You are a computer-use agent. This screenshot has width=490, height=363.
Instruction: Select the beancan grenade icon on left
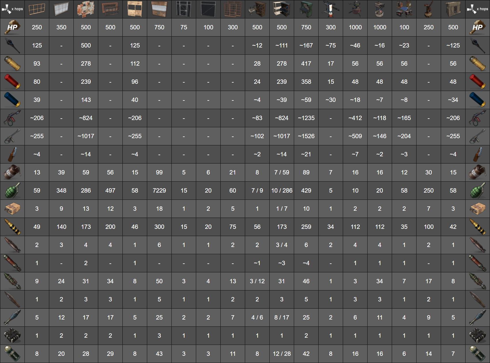point(12,172)
